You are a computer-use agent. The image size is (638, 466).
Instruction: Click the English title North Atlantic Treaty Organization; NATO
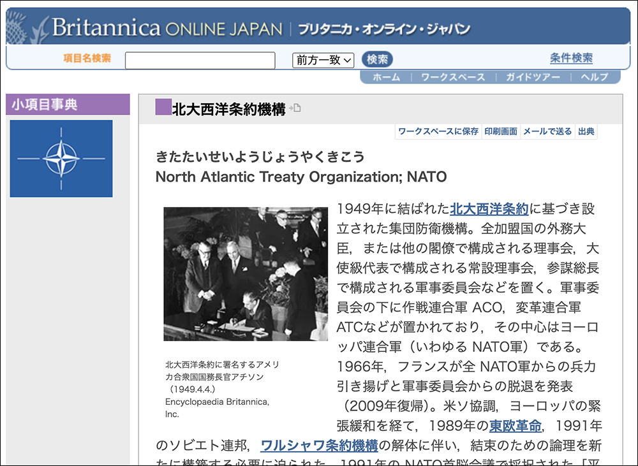pos(301,177)
